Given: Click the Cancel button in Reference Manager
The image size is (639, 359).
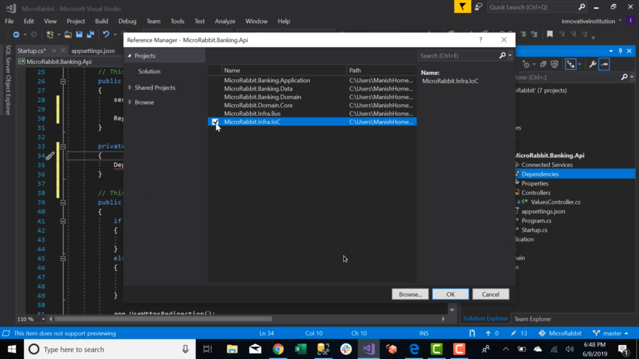Looking at the screenshot, I should coord(490,294).
